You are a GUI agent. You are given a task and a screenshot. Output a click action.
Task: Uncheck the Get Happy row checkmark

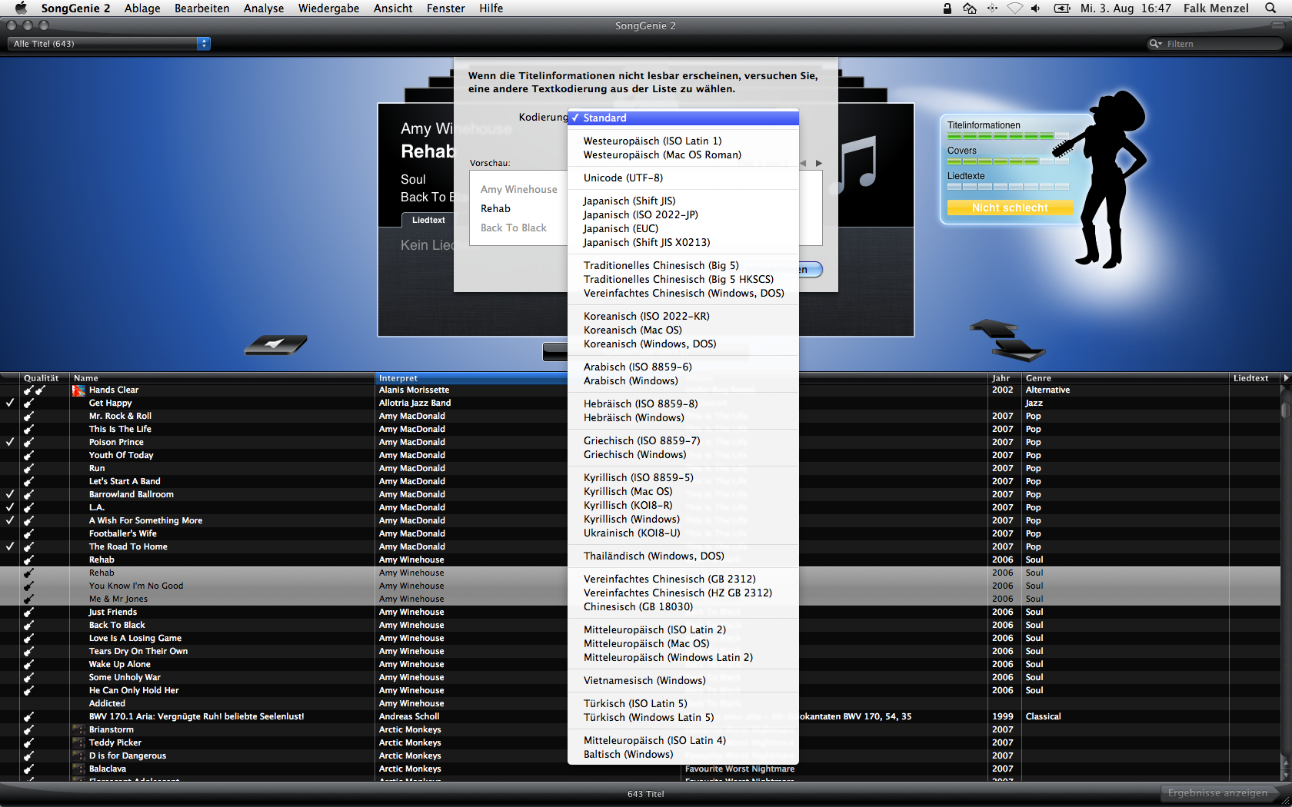tap(10, 403)
